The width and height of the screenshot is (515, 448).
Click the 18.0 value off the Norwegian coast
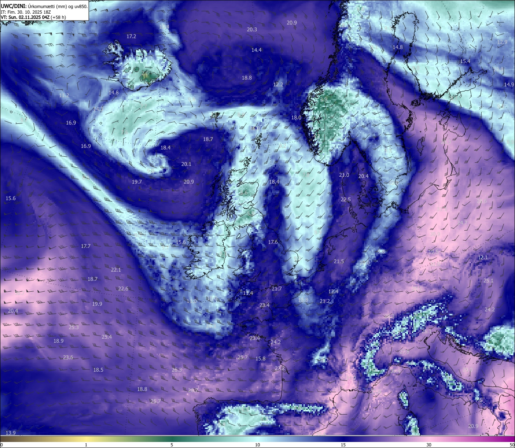point(296,117)
